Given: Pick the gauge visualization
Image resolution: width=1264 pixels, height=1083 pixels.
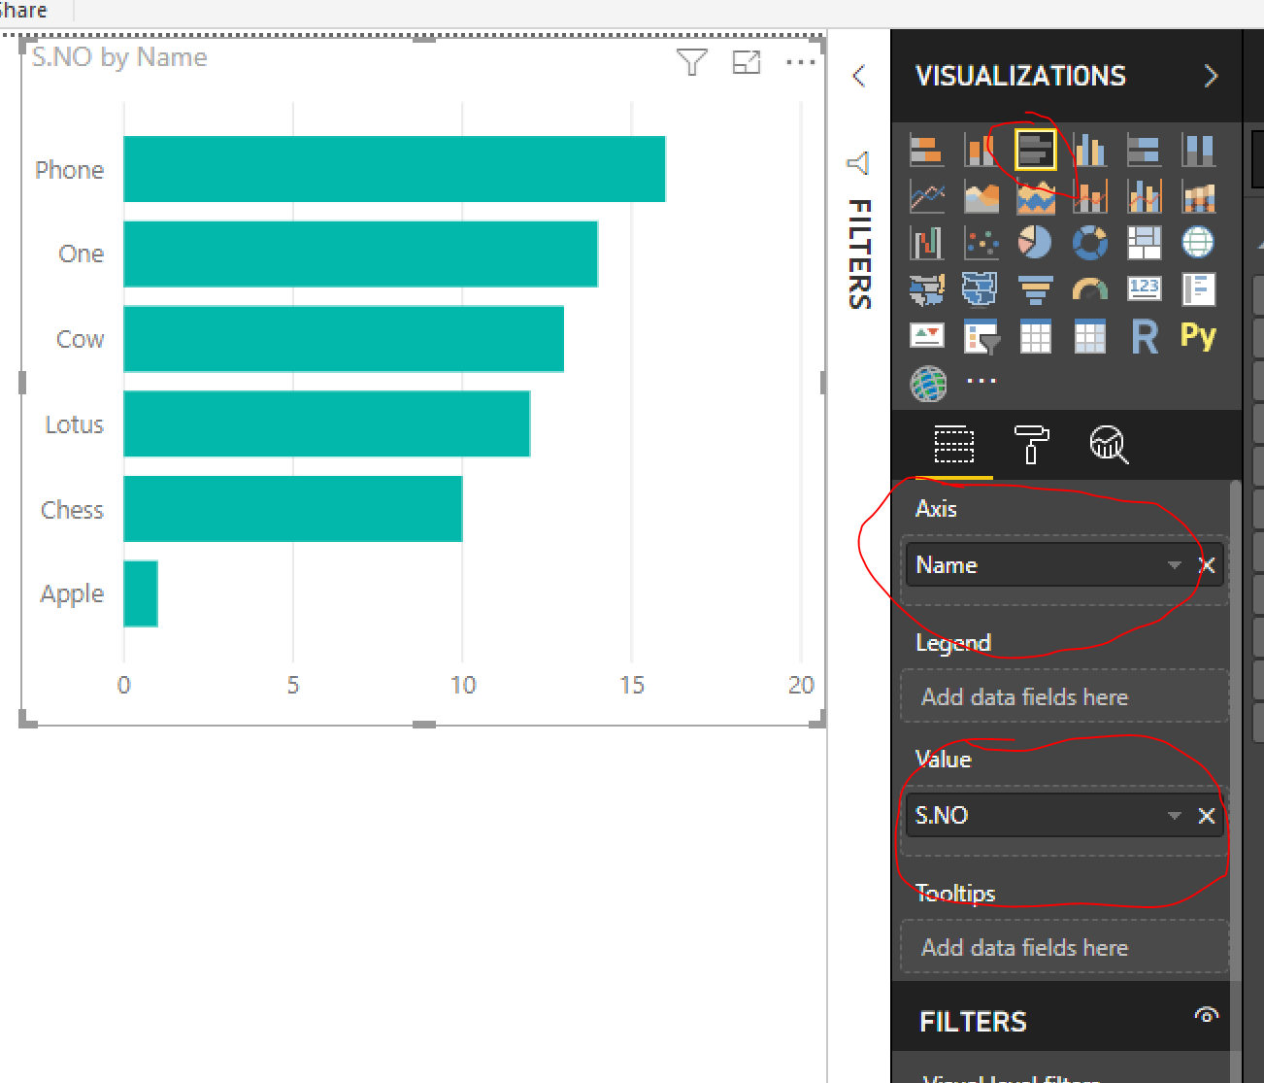Looking at the screenshot, I should tap(1090, 288).
